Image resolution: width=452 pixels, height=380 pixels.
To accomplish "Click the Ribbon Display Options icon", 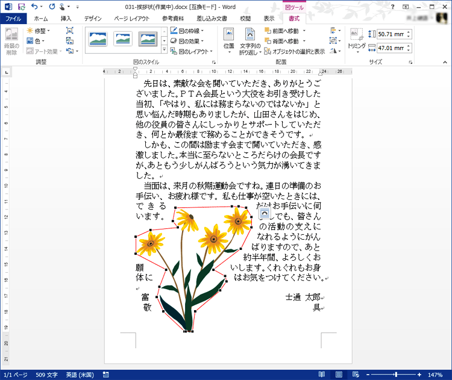I will [406, 7].
